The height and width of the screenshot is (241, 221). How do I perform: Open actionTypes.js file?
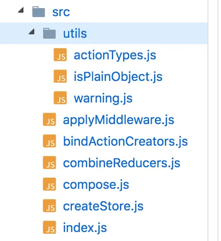click(x=115, y=55)
